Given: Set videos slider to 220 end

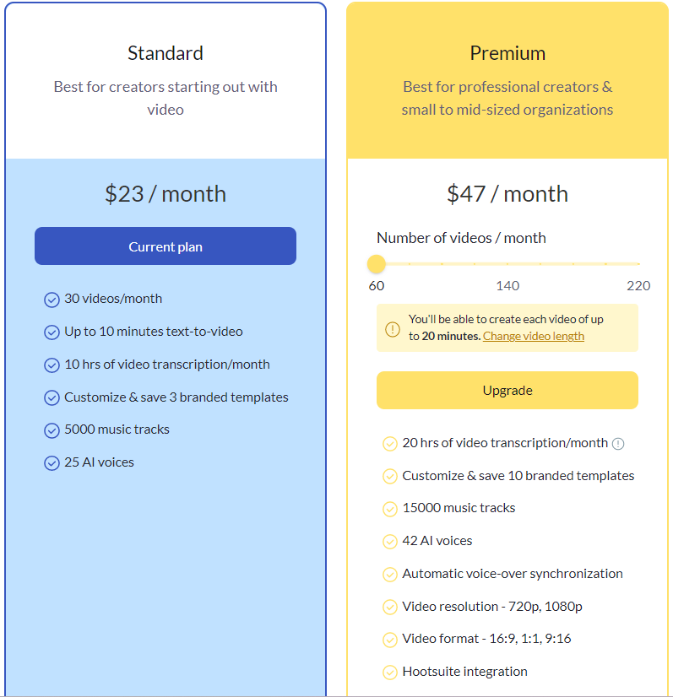Looking at the screenshot, I should [638, 264].
